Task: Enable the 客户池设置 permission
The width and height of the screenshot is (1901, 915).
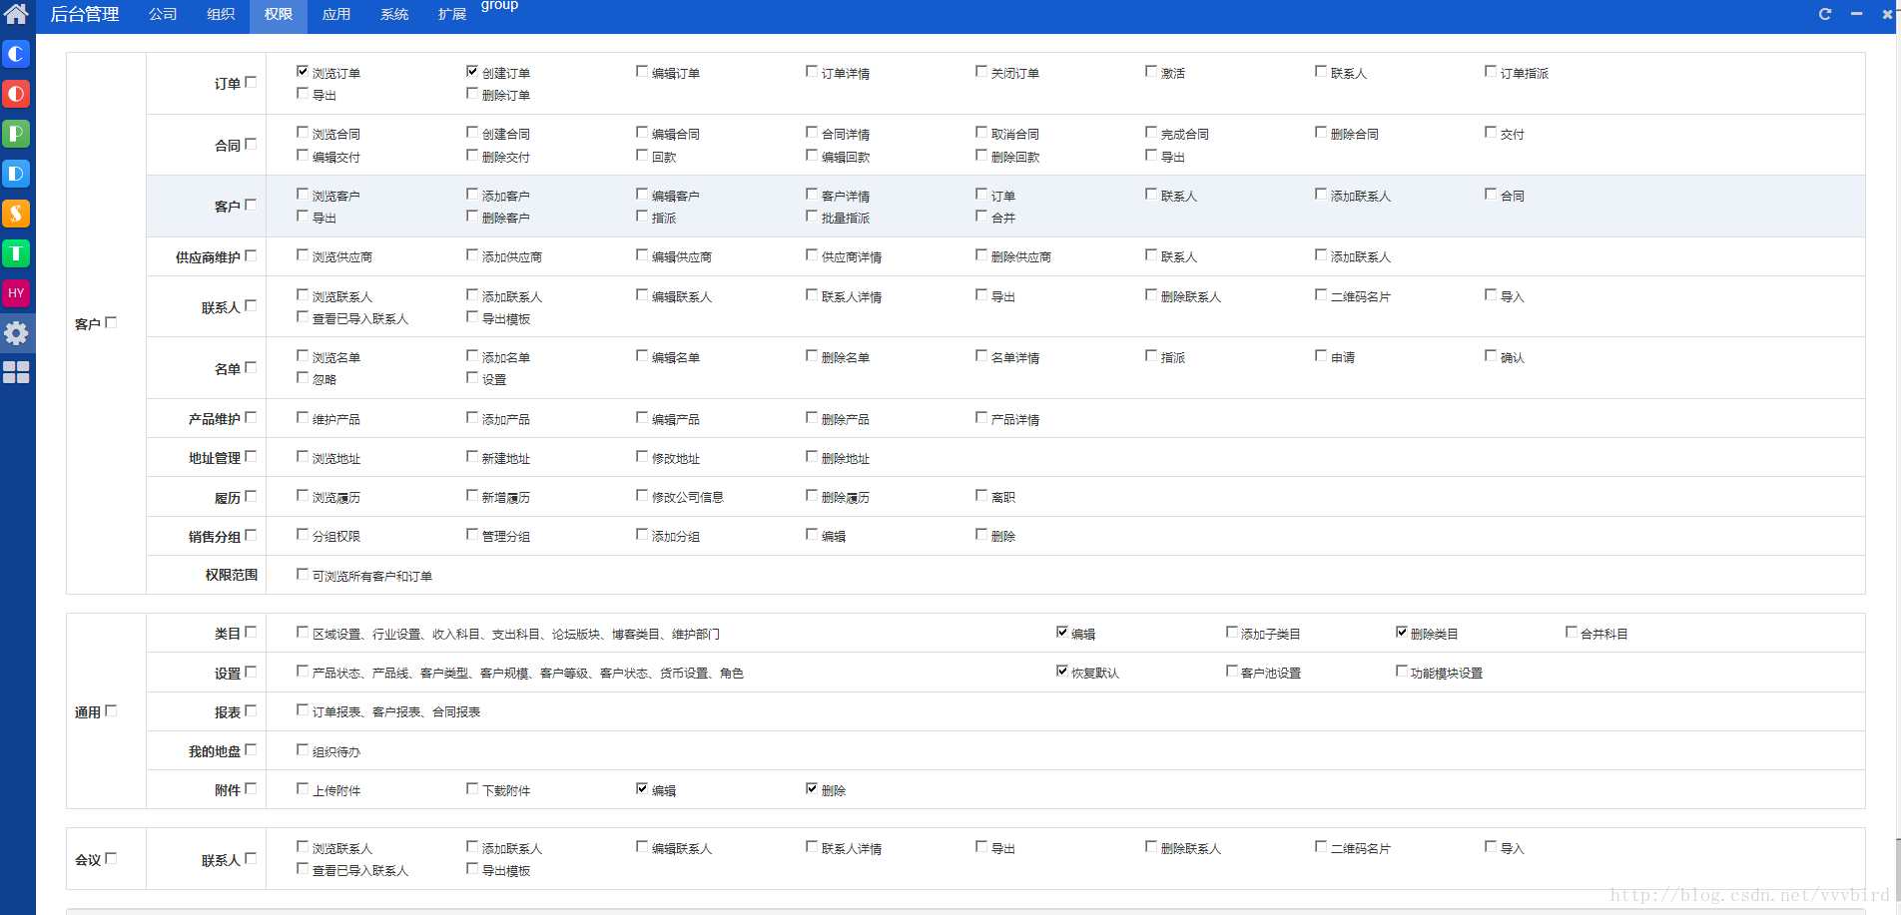Action: (x=1232, y=672)
